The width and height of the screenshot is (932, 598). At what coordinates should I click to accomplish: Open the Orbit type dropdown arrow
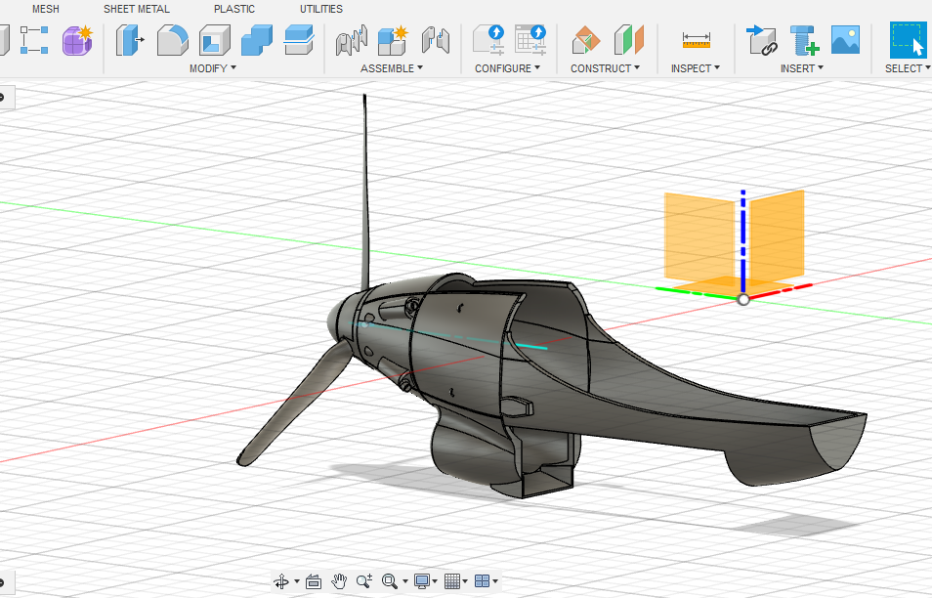pos(297,581)
